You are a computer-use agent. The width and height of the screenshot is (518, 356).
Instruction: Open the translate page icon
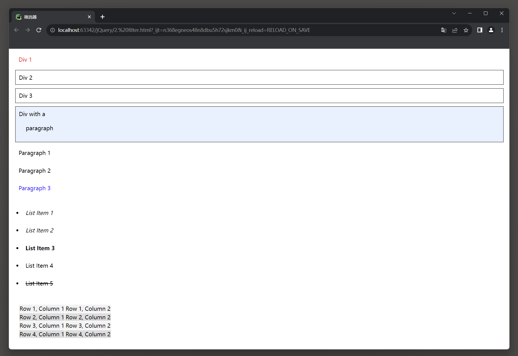444,30
